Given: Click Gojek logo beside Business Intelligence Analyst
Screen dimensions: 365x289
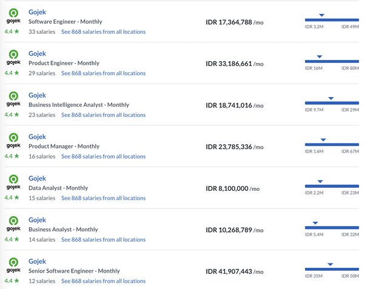Looking at the screenshot, I should point(12,99).
